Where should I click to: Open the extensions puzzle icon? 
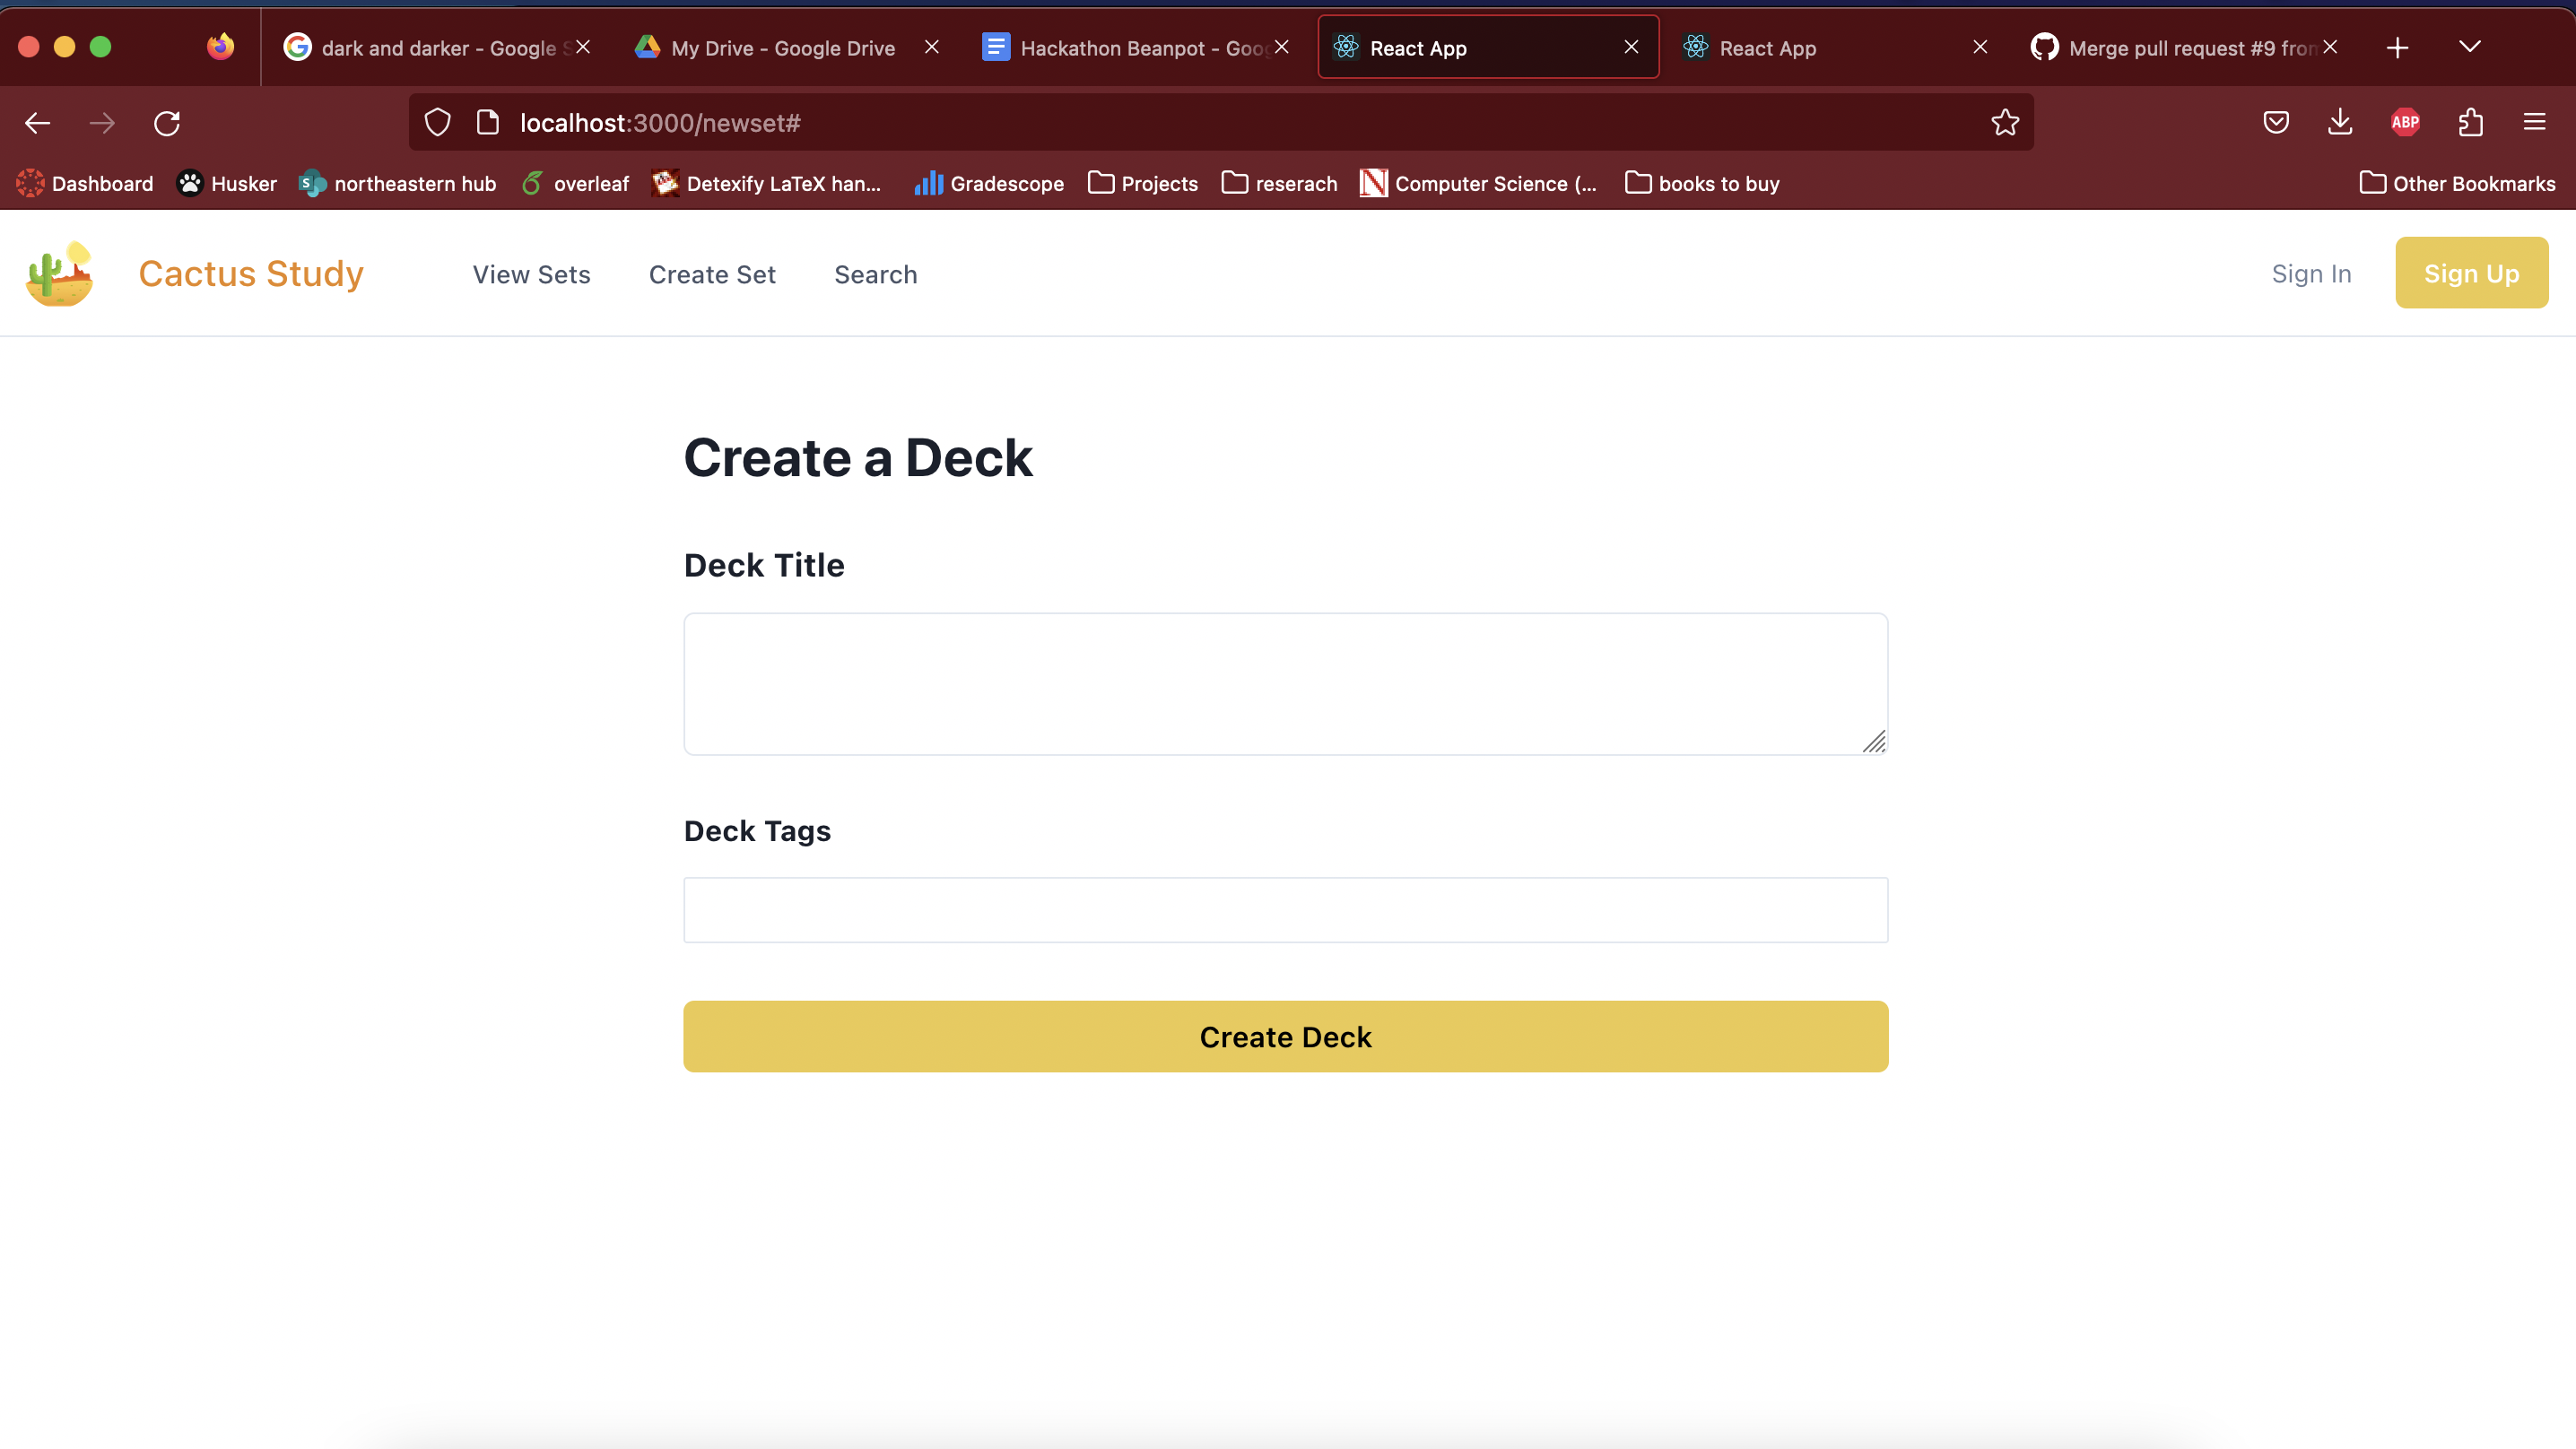pos(2470,123)
